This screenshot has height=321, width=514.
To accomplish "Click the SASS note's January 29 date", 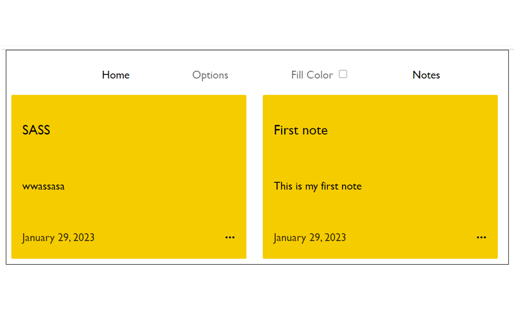I will tap(58, 238).
